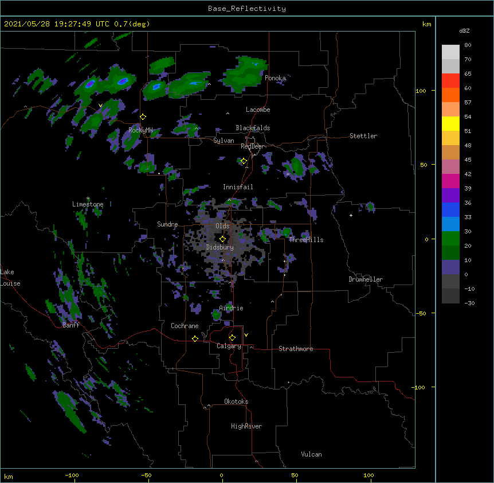This screenshot has width=494, height=483.
Task: Click the Base_Reflectivity title
Action: point(247,9)
